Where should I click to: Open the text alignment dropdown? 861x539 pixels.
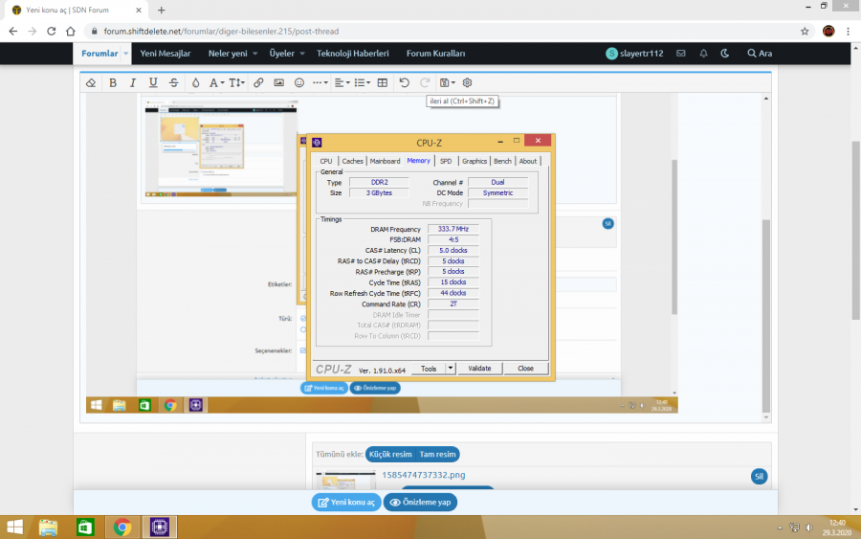(342, 83)
